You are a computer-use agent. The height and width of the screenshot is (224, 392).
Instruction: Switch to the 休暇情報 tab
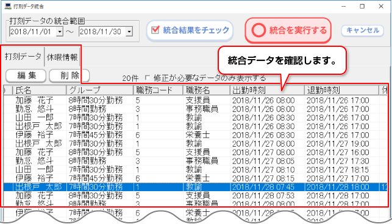pos(62,57)
